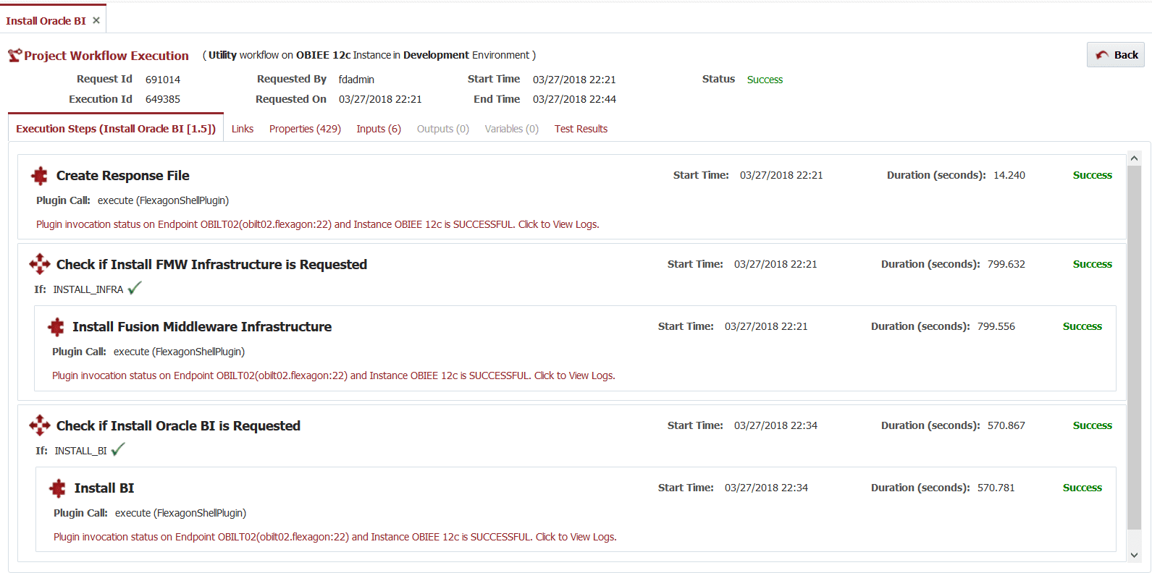The image size is (1152, 573).
Task: Click the Success status in the header
Action: point(765,80)
